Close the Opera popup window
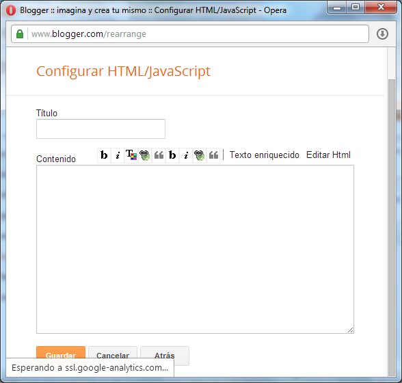The image size is (402, 383). 381,8
